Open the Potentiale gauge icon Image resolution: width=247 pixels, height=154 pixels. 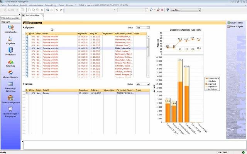tap(10, 62)
